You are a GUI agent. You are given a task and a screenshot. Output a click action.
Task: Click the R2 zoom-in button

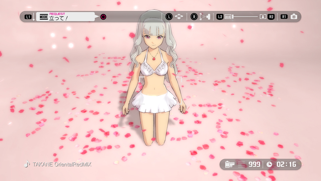pyautogui.click(x=271, y=17)
